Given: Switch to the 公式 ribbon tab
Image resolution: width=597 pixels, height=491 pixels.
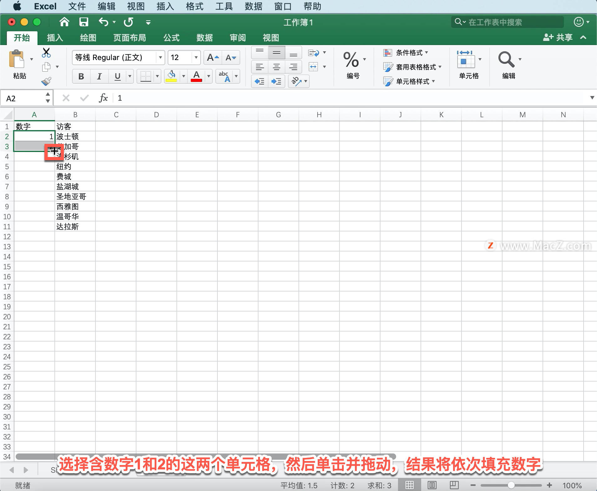Looking at the screenshot, I should [171, 38].
